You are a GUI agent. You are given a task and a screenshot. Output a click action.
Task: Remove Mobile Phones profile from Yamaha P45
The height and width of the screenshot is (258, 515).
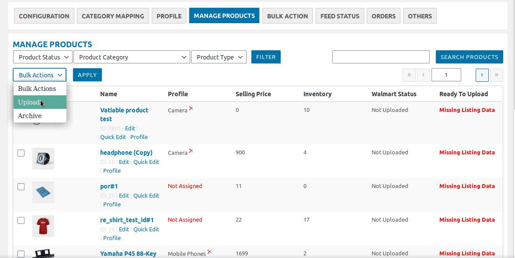coord(209,251)
